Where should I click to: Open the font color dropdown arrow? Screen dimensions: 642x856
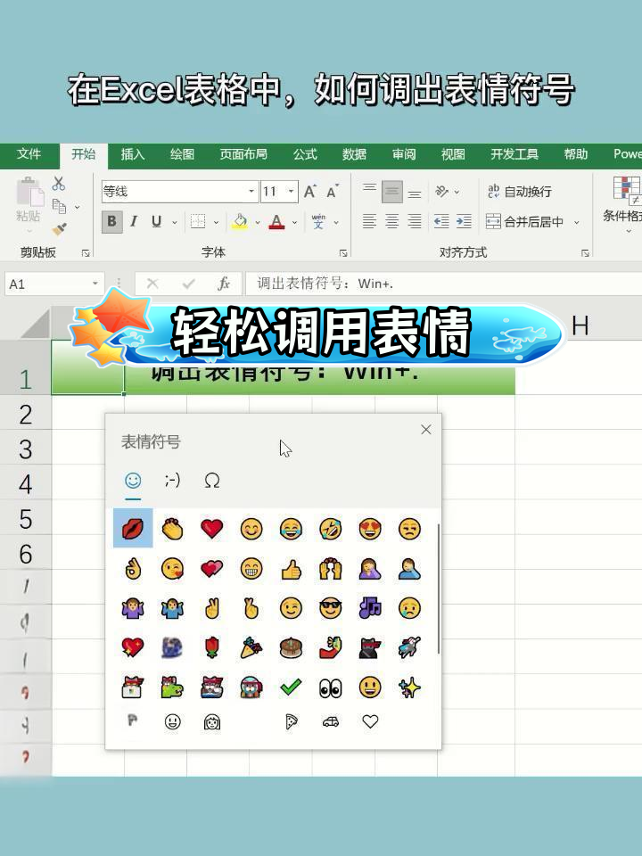(x=295, y=222)
